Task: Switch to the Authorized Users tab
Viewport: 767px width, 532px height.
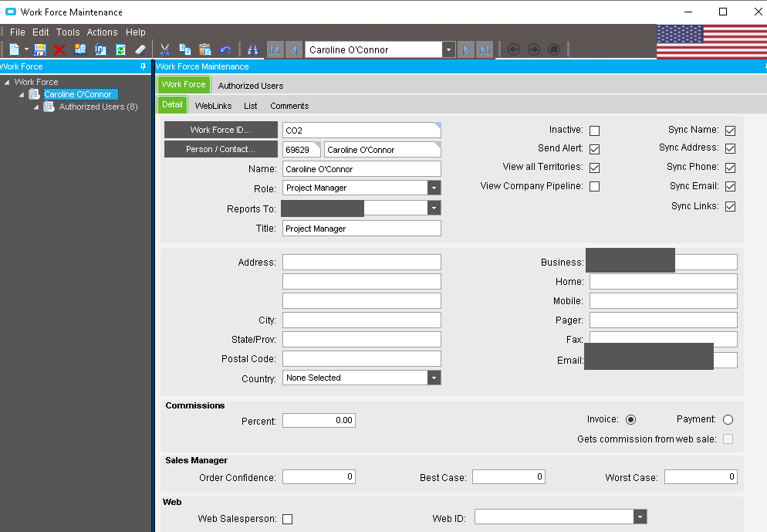Action: coord(250,86)
